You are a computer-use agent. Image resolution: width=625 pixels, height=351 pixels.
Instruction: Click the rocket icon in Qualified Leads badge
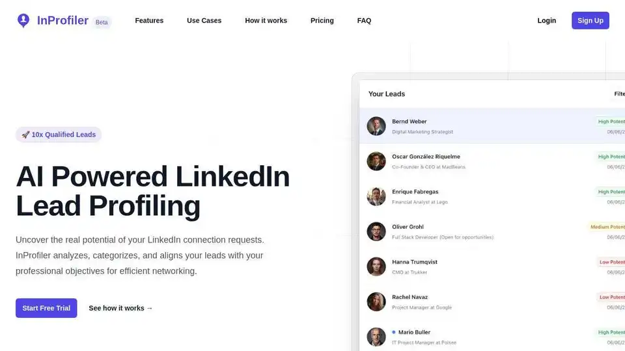tap(25, 135)
